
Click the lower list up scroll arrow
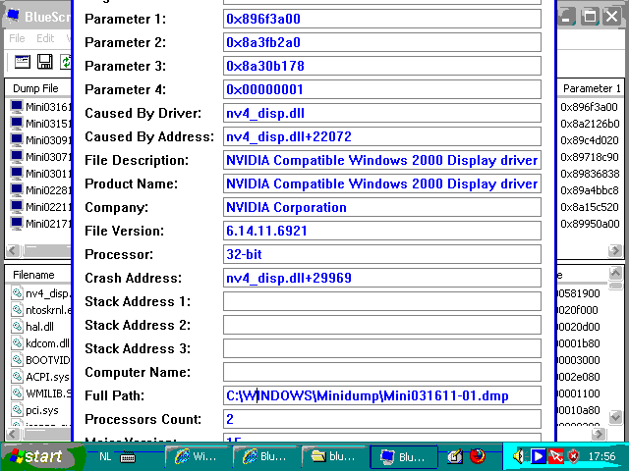click(615, 273)
